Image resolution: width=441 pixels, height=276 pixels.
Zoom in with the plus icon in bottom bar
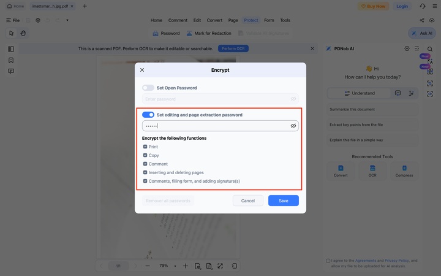click(186, 266)
